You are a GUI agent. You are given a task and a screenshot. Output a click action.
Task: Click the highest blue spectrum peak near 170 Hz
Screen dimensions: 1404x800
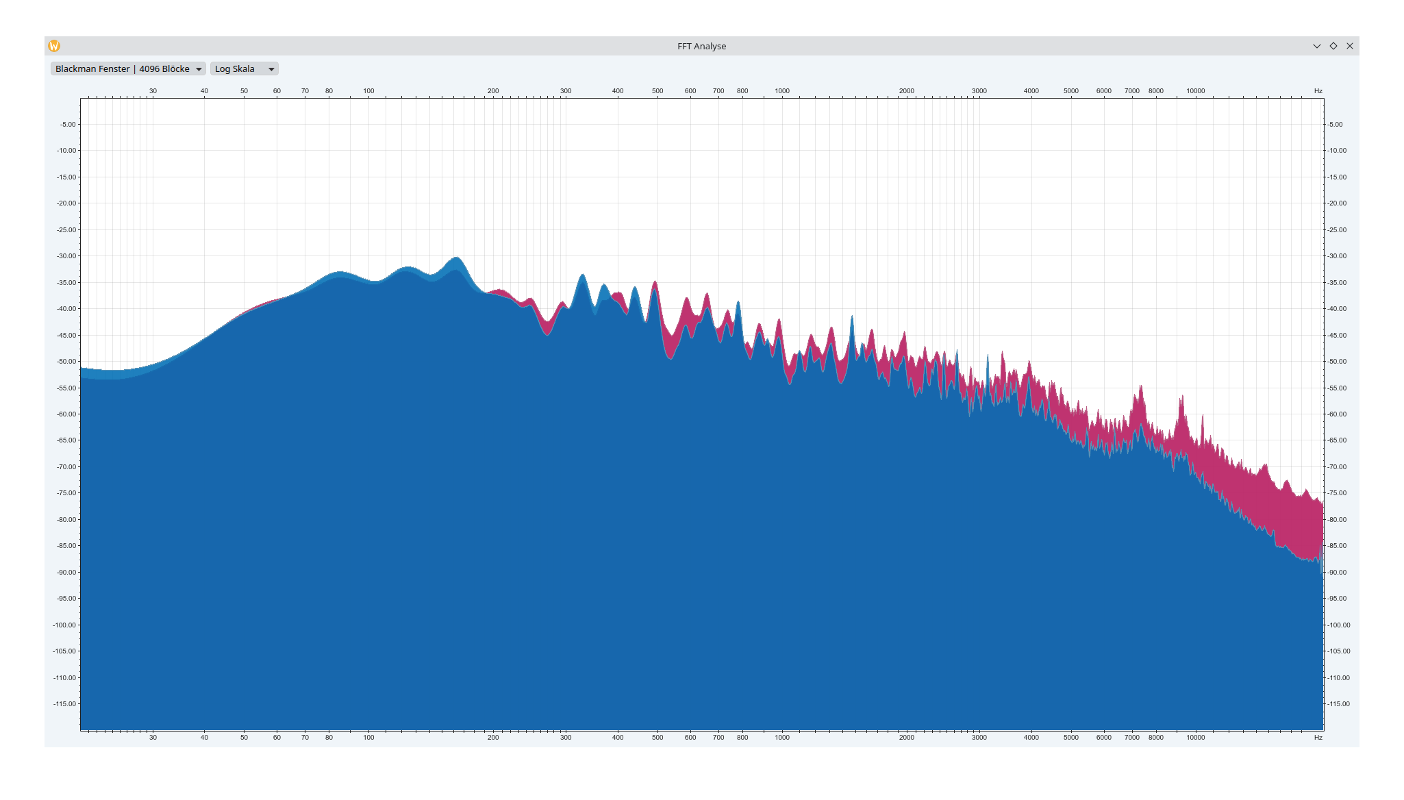point(456,260)
